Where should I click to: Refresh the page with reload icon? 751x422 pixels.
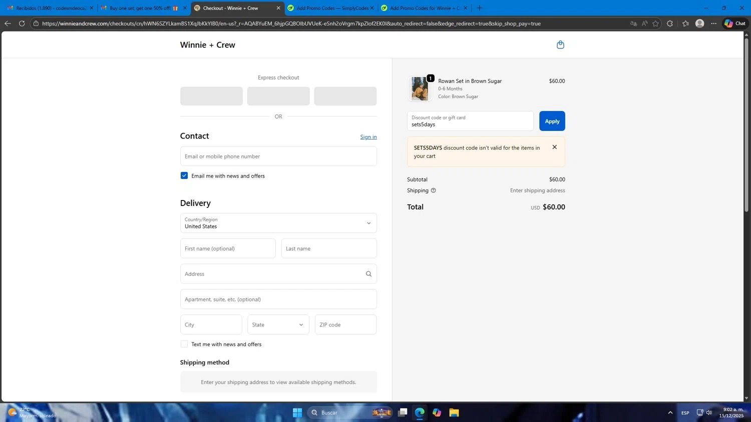point(22,23)
